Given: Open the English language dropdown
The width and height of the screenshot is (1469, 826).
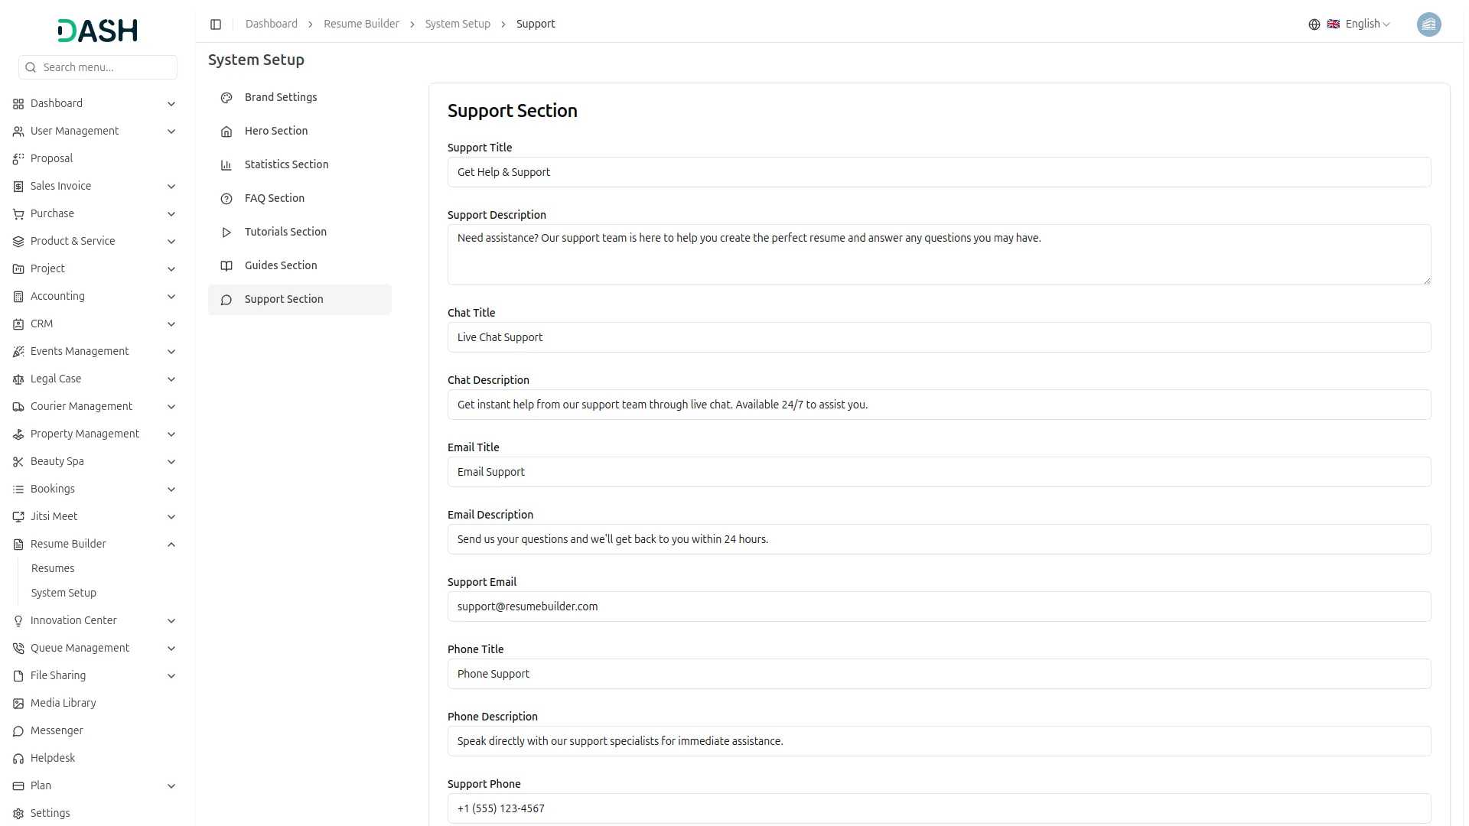Looking at the screenshot, I should 1363,24.
